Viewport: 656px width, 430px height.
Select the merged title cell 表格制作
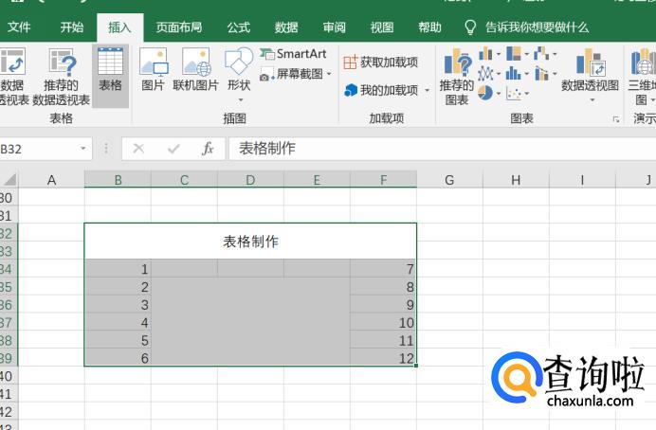tap(250, 242)
